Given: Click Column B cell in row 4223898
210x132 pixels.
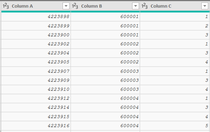Looking at the screenshot, I should point(105,17).
